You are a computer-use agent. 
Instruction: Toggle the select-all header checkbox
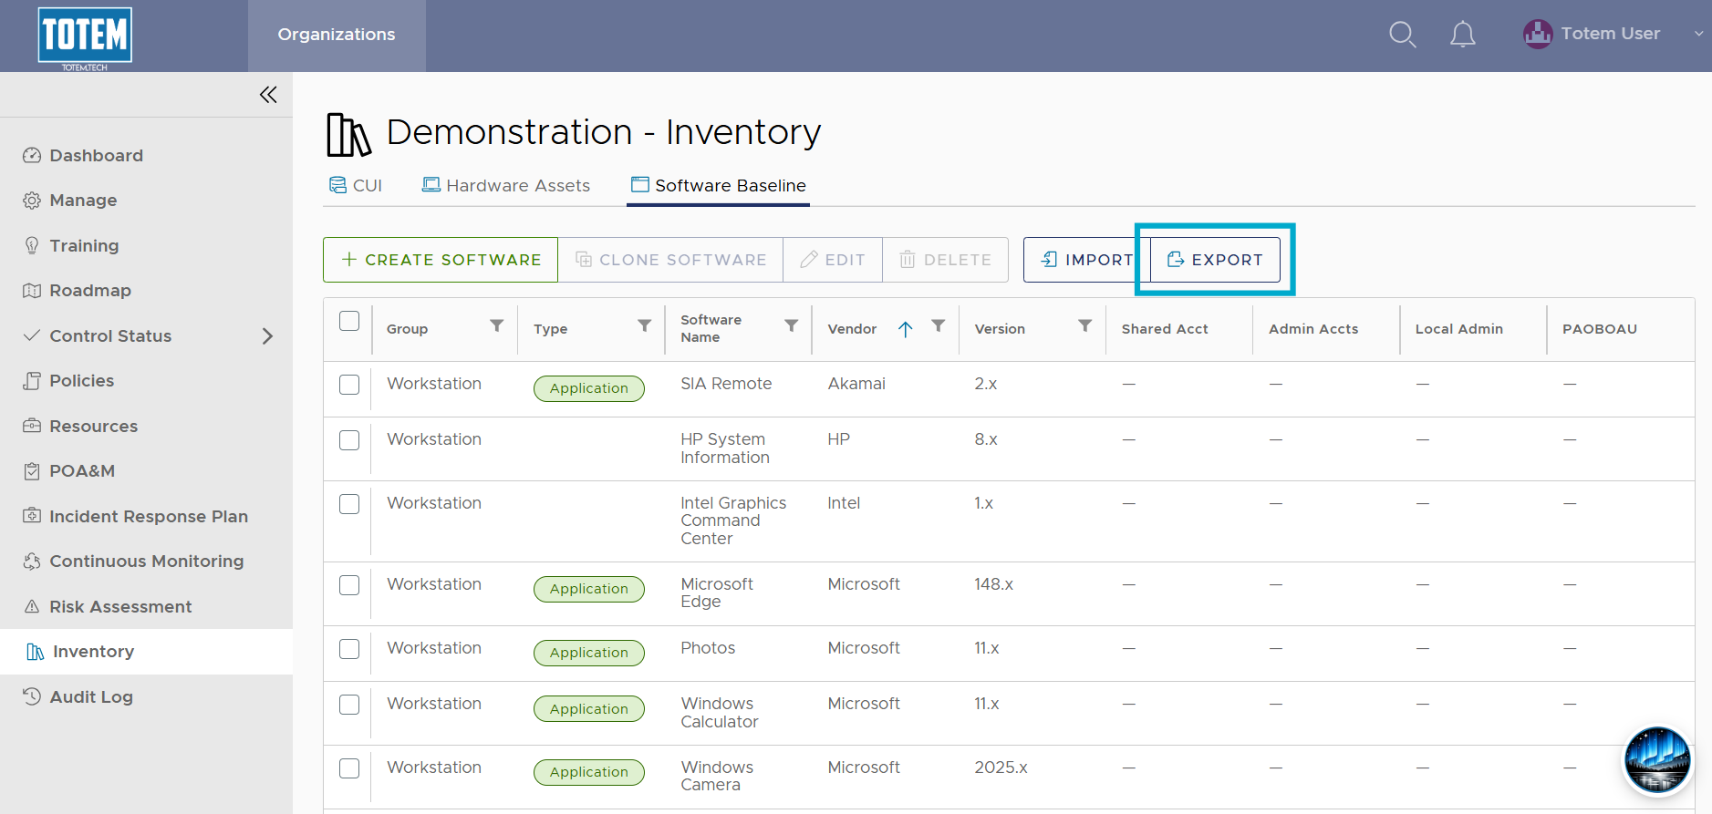click(x=349, y=321)
